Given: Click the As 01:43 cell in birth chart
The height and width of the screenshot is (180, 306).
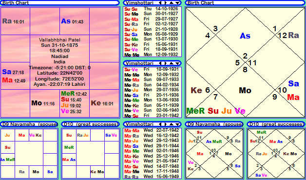Looking at the screenshot, I should [75, 21].
